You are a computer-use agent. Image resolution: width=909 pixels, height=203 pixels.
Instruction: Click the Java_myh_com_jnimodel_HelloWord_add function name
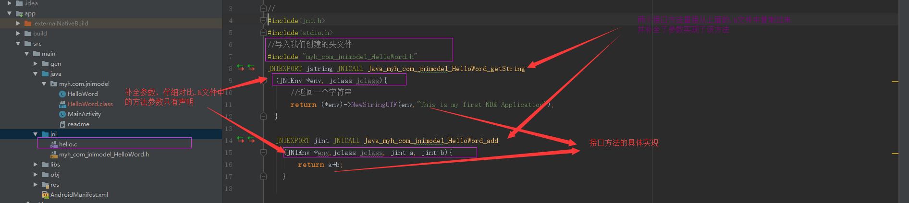(431, 141)
